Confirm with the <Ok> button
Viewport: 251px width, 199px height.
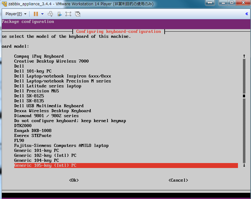[x=74, y=180]
